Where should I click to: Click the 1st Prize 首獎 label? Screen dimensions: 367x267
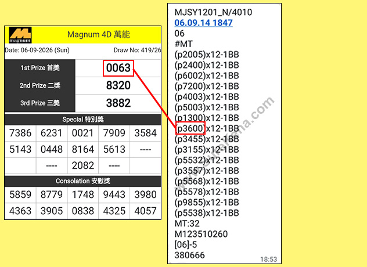pos(40,68)
